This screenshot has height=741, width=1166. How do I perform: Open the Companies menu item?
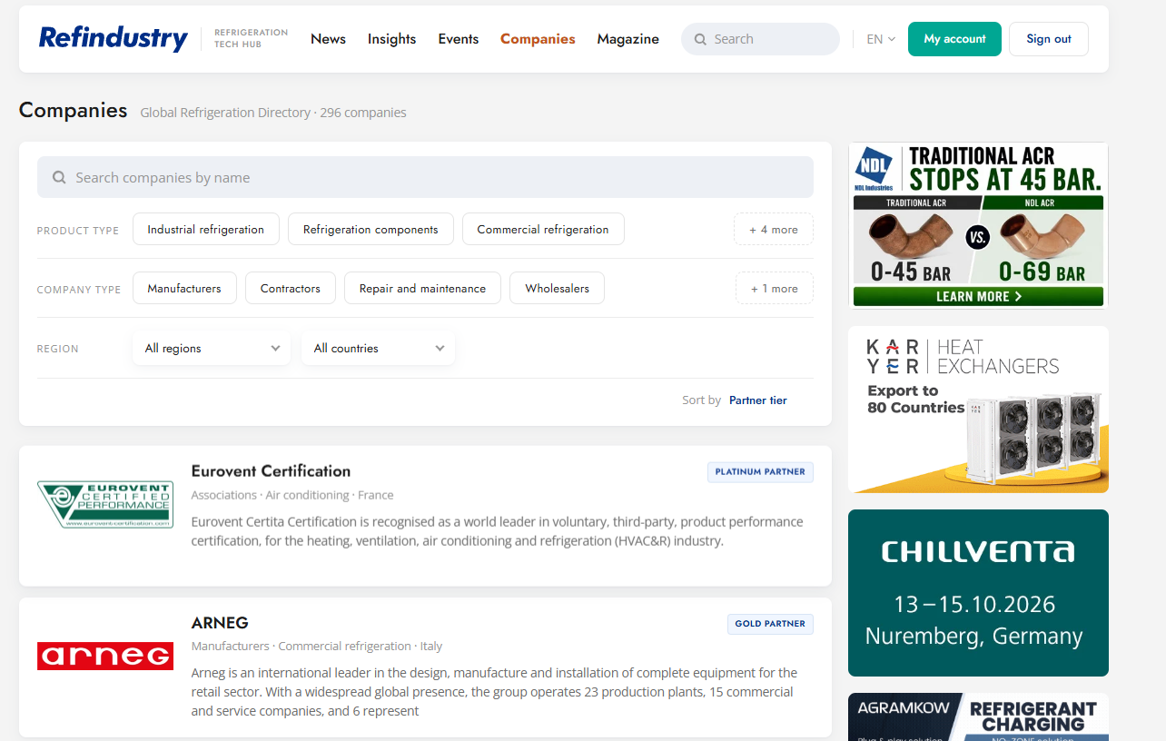click(x=538, y=39)
